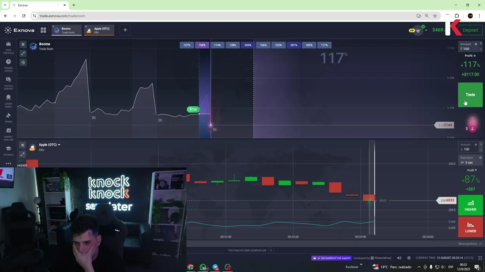Select the 768% multiplier chip

(x=202, y=45)
